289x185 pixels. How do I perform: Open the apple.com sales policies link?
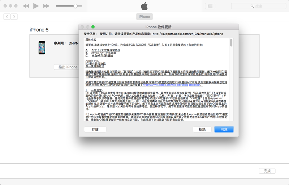(x=172, y=85)
